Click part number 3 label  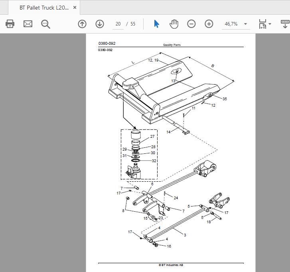[185, 235]
